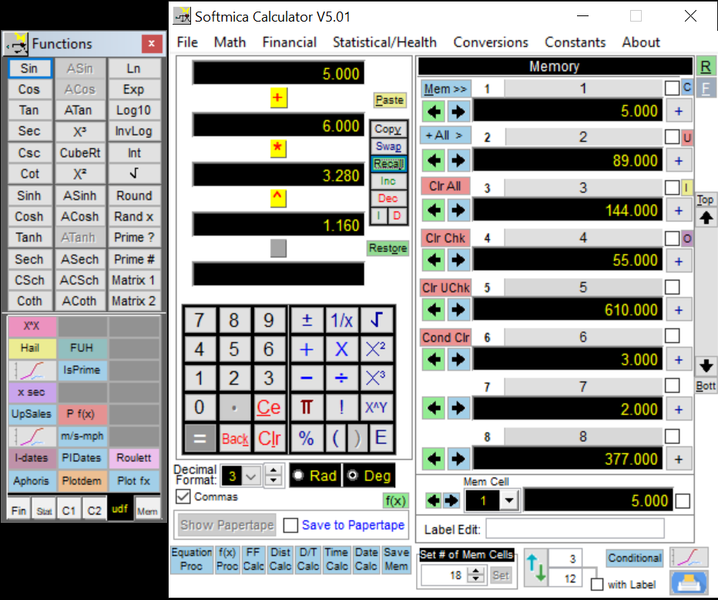
Task: Click the pink X^X function button
Action: coord(32,326)
